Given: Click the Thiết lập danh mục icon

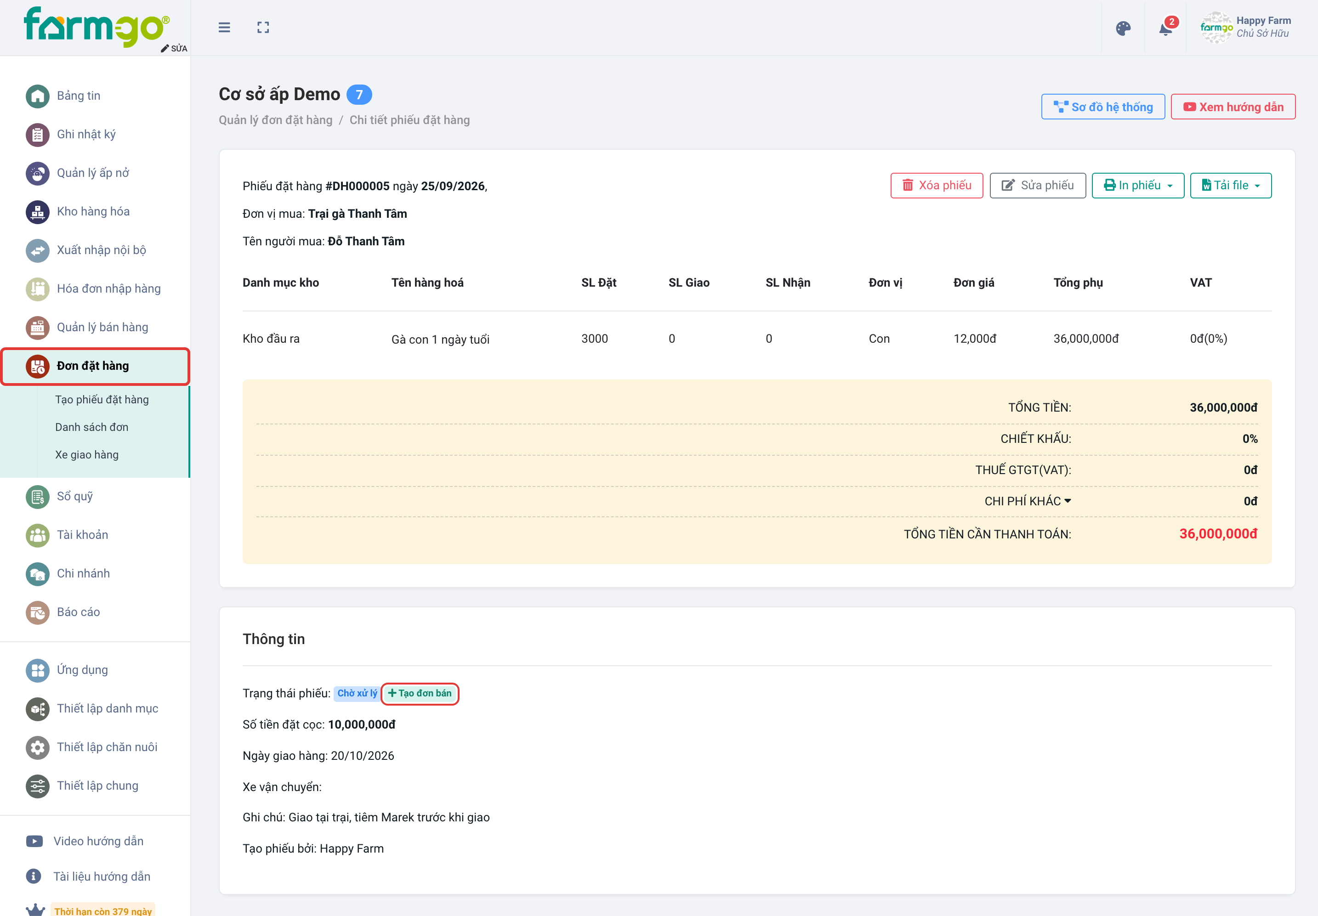Looking at the screenshot, I should [x=37, y=708].
